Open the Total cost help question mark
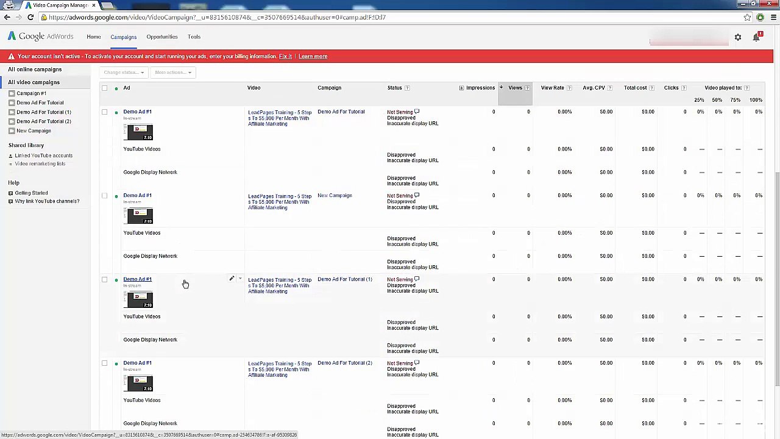The width and height of the screenshot is (780, 439). click(x=651, y=88)
